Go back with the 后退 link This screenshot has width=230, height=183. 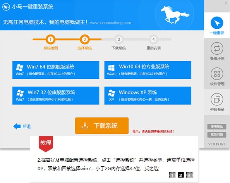[27, 126]
